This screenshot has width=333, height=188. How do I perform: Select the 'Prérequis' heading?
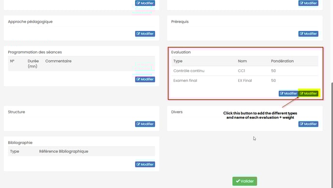click(x=180, y=22)
